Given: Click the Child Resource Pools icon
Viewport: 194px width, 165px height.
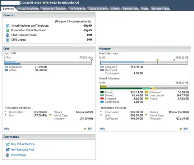Looking at the screenshot, I should point(8,35).
